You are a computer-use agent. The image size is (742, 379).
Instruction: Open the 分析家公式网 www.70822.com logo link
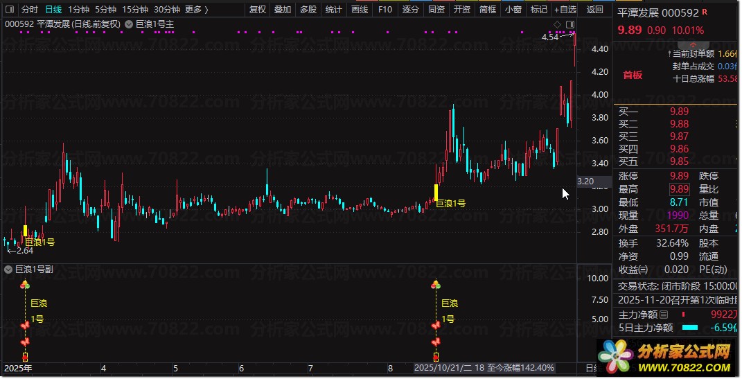666,358
